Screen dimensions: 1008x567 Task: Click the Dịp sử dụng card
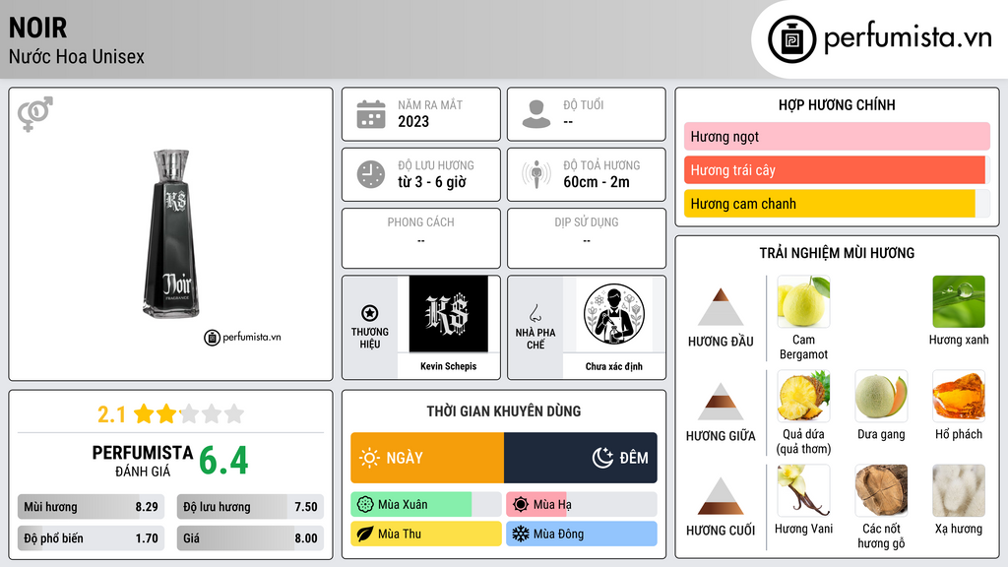click(587, 238)
